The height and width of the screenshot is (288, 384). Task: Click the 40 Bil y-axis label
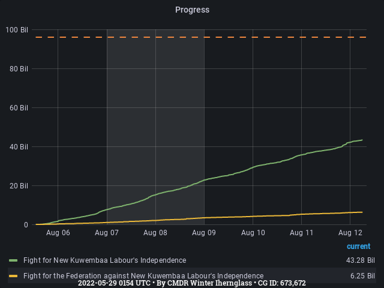click(19, 146)
